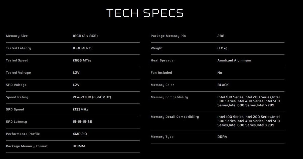This screenshot has height=159, width=303.
Task: Click the TECH SPECS heading
Action: 145,13
